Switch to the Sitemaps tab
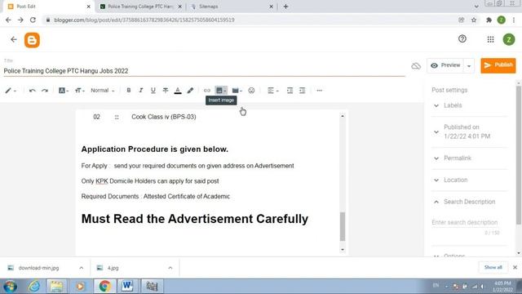 click(x=232, y=7)
